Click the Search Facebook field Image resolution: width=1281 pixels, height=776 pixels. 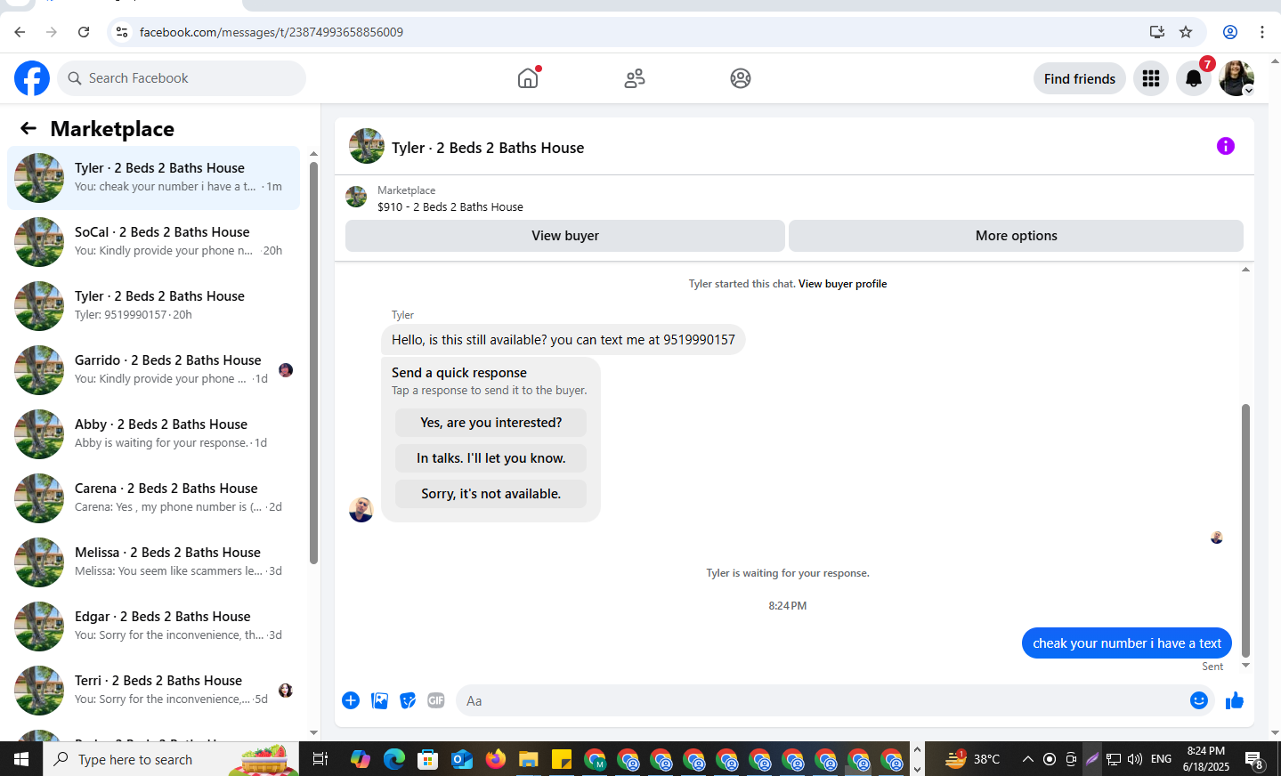pos(182,78)
